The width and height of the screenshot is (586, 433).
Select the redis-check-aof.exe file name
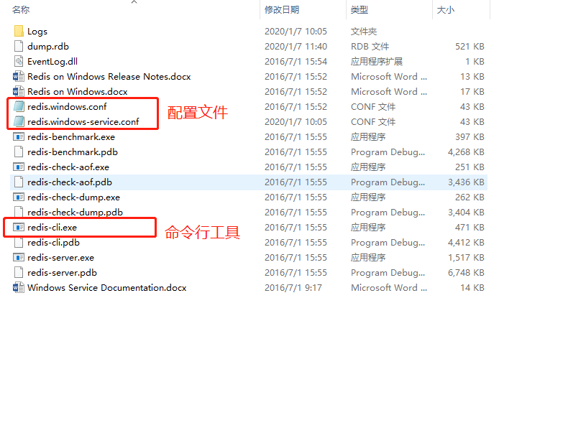[x=68, y=167]
